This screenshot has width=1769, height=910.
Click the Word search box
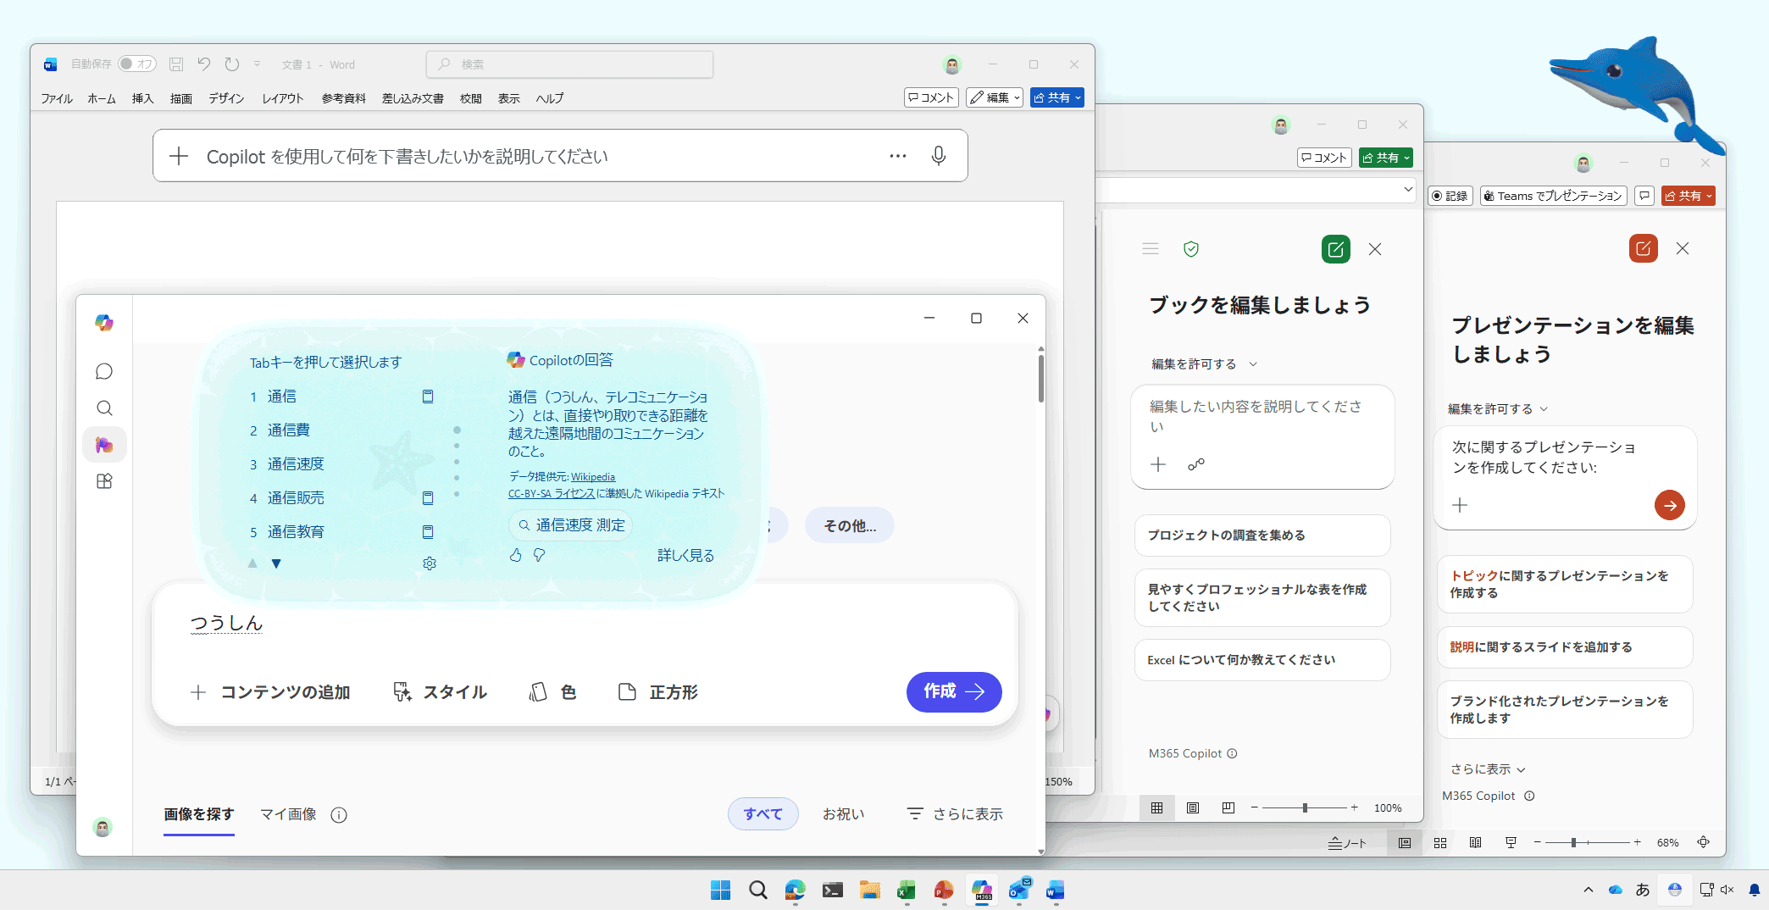[569, 64]
